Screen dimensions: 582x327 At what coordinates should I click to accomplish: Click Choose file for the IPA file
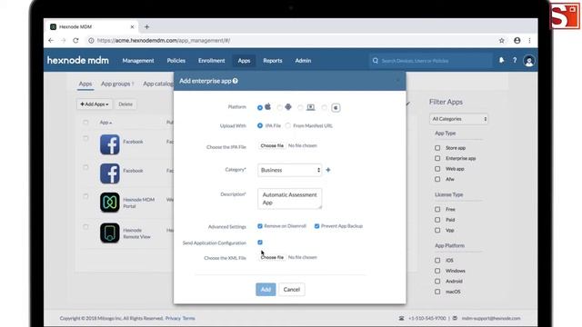tap(272, 145)
